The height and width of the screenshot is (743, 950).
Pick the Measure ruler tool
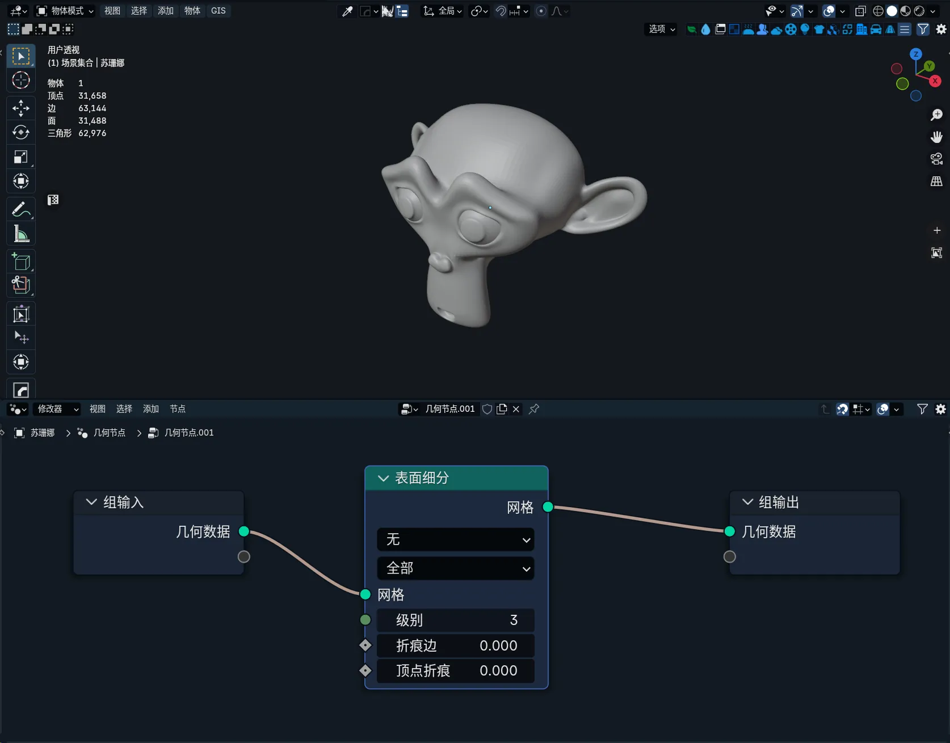[21, 234]
